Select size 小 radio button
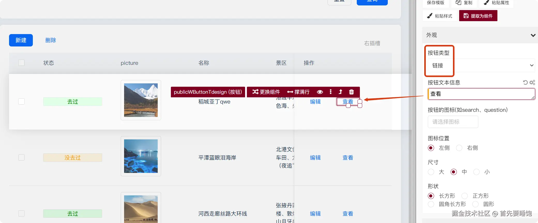This screenshot has width=538, height=223. coord(476,172)
